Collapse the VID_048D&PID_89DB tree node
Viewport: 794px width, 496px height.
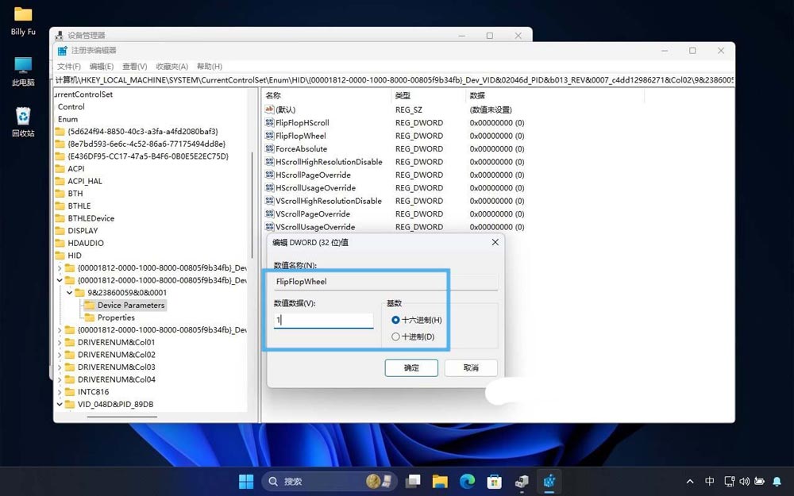[x=58, y=404]
